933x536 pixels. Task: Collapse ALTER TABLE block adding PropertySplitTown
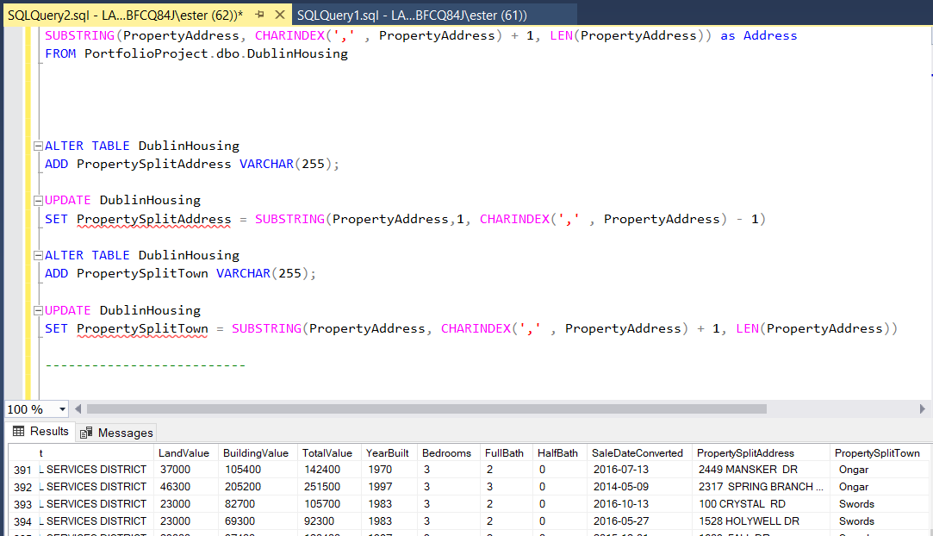38,255
